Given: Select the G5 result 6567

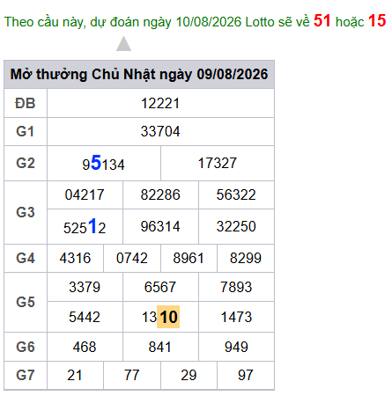Looking at the screenshot, I should (160, 287).
